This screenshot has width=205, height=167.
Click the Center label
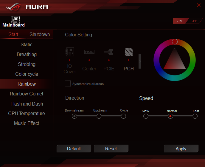coord(89,69)
